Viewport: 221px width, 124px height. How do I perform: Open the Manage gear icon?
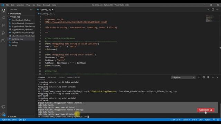pyautogui.click(x=3, y=114)
